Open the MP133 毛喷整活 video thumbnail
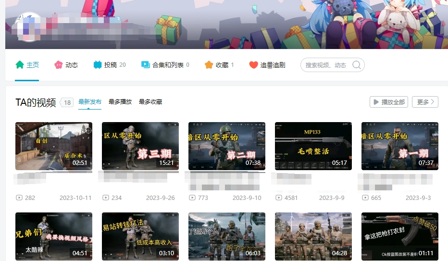 pos(313,146)
